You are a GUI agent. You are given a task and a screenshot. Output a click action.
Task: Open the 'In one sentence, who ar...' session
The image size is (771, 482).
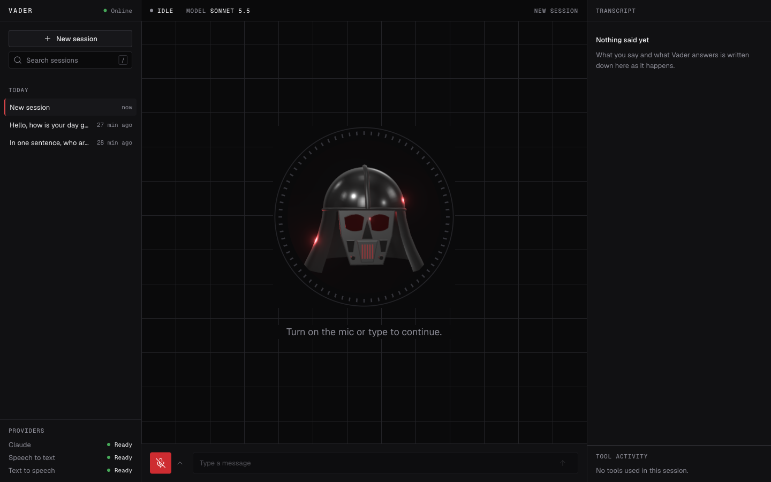coord(70,142)
